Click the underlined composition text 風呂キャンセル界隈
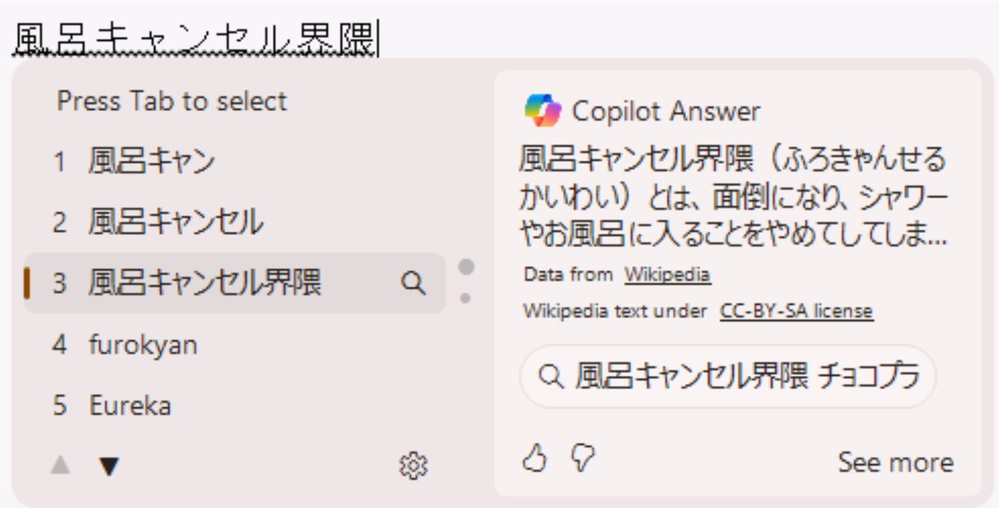This screenshot has height=508, width=999. (195, 39)
